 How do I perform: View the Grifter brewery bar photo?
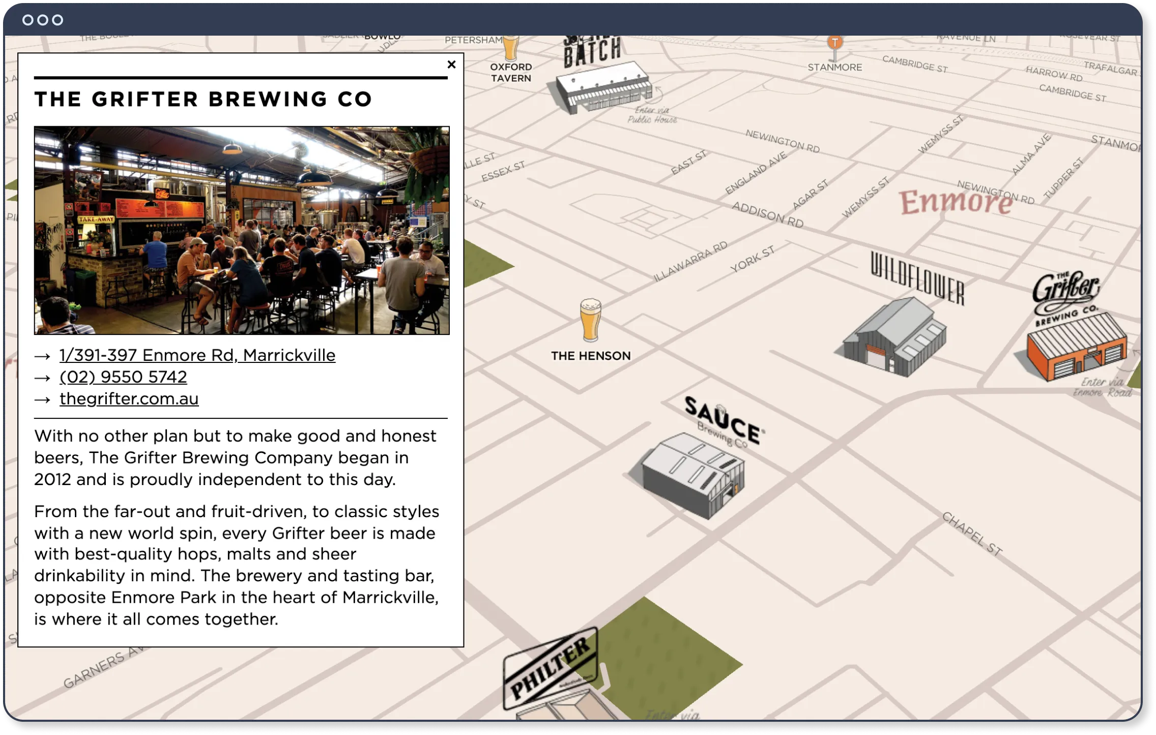pyautogui.click(x=242, y=230)
